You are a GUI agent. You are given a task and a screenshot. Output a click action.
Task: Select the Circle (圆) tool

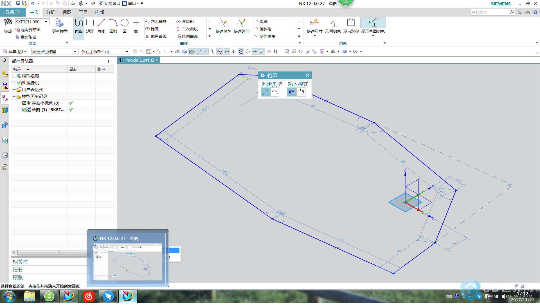[x=125, y=26]
